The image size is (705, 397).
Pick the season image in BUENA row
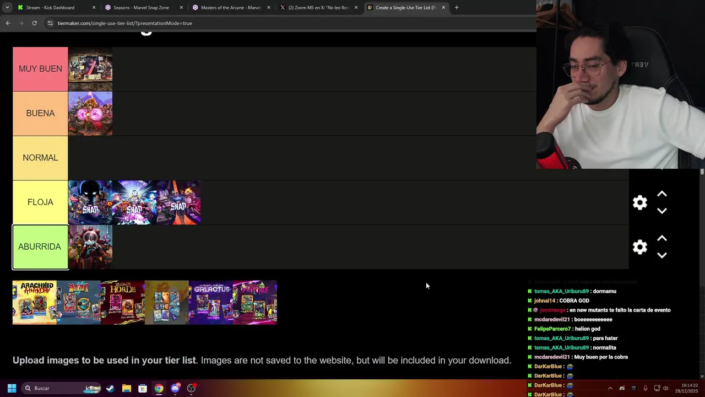(90, 114)
